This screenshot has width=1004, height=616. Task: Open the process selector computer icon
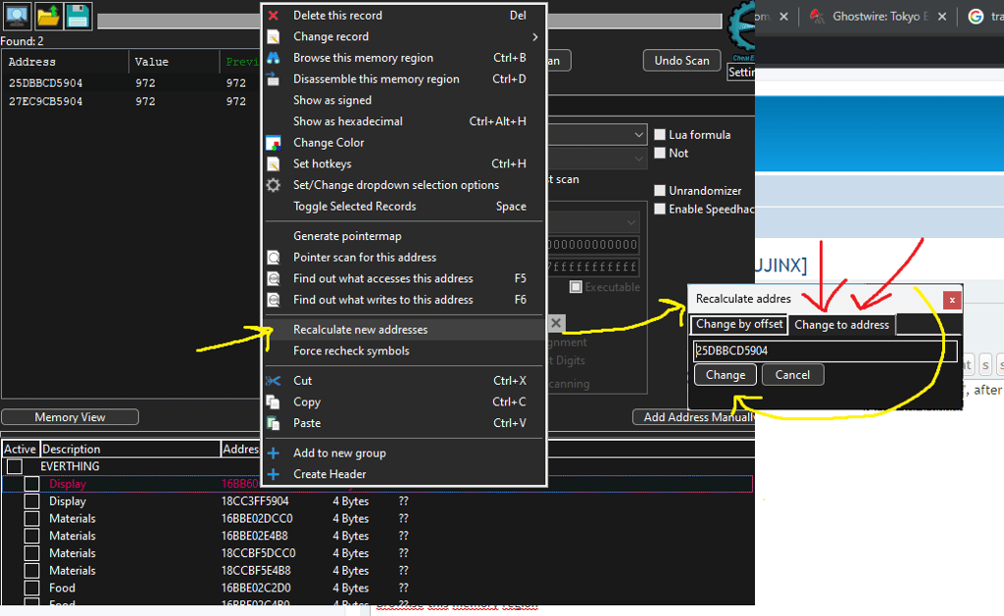[17, 16]
